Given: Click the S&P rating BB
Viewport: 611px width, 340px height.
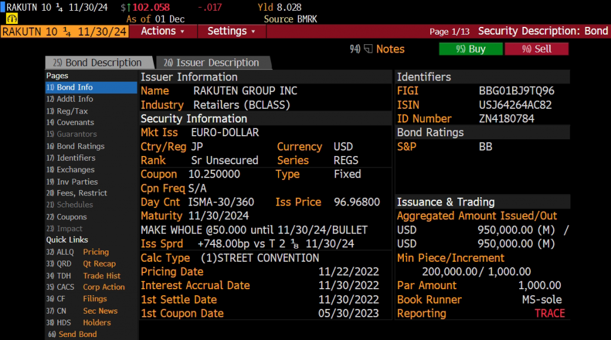Looking at the screenshot, I should tap(486, 147).
